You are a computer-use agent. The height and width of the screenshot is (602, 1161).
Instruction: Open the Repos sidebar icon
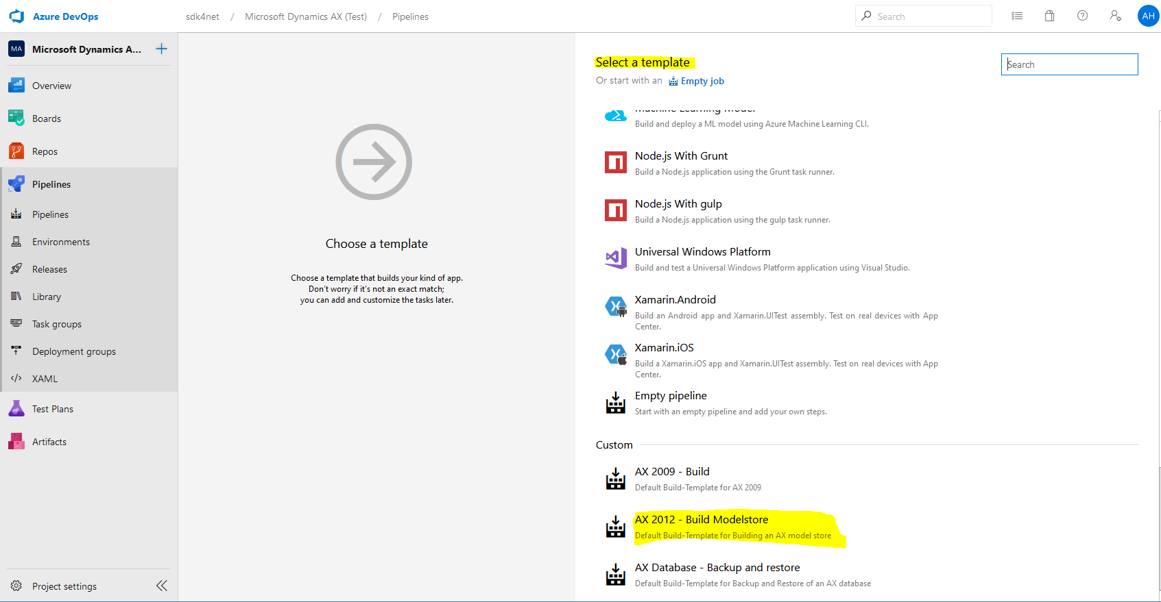point(16,151)
